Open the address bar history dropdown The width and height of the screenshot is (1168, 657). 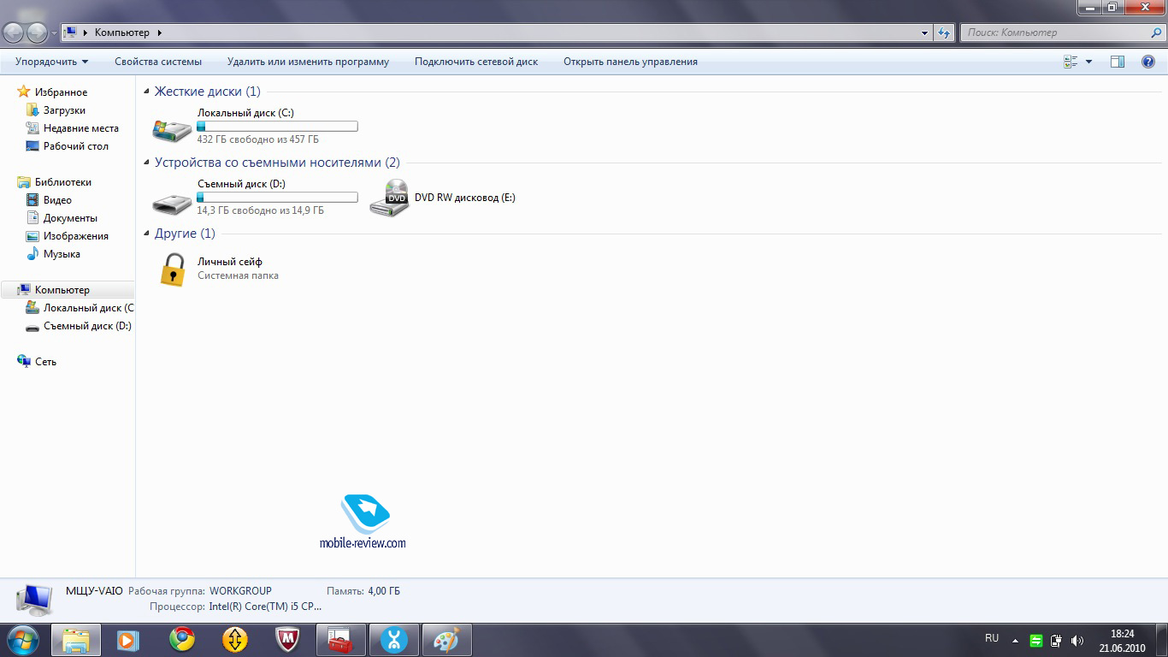(925, 33)
